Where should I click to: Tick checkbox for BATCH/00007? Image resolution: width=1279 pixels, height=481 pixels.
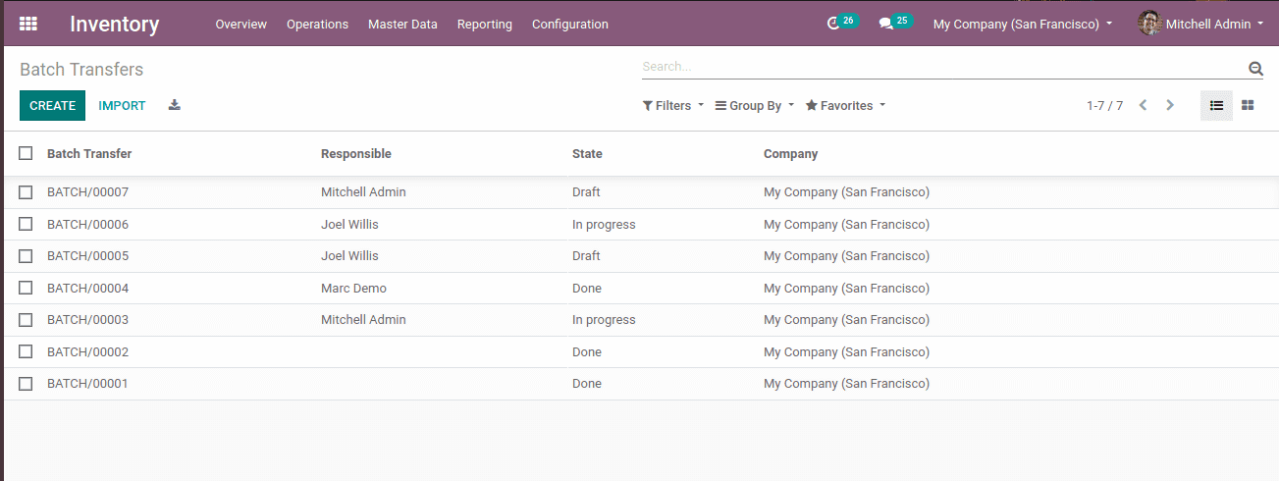(x=26, y=192)
